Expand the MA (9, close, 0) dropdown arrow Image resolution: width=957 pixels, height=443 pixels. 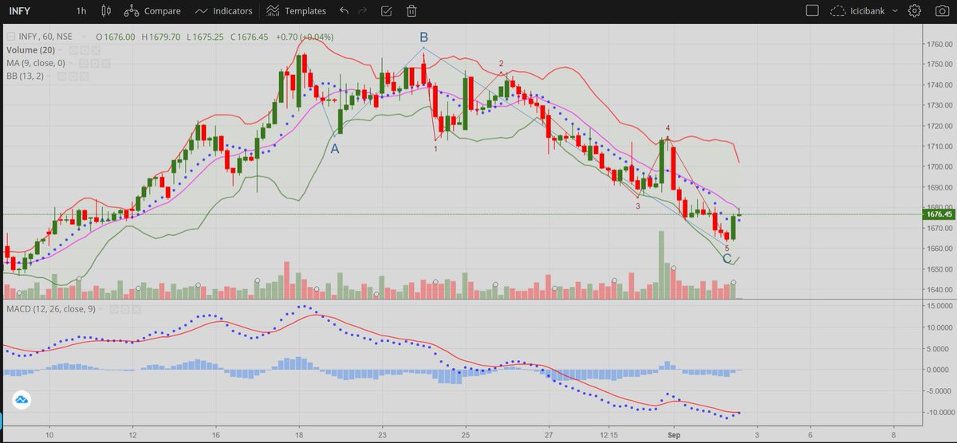coord(71,63)
